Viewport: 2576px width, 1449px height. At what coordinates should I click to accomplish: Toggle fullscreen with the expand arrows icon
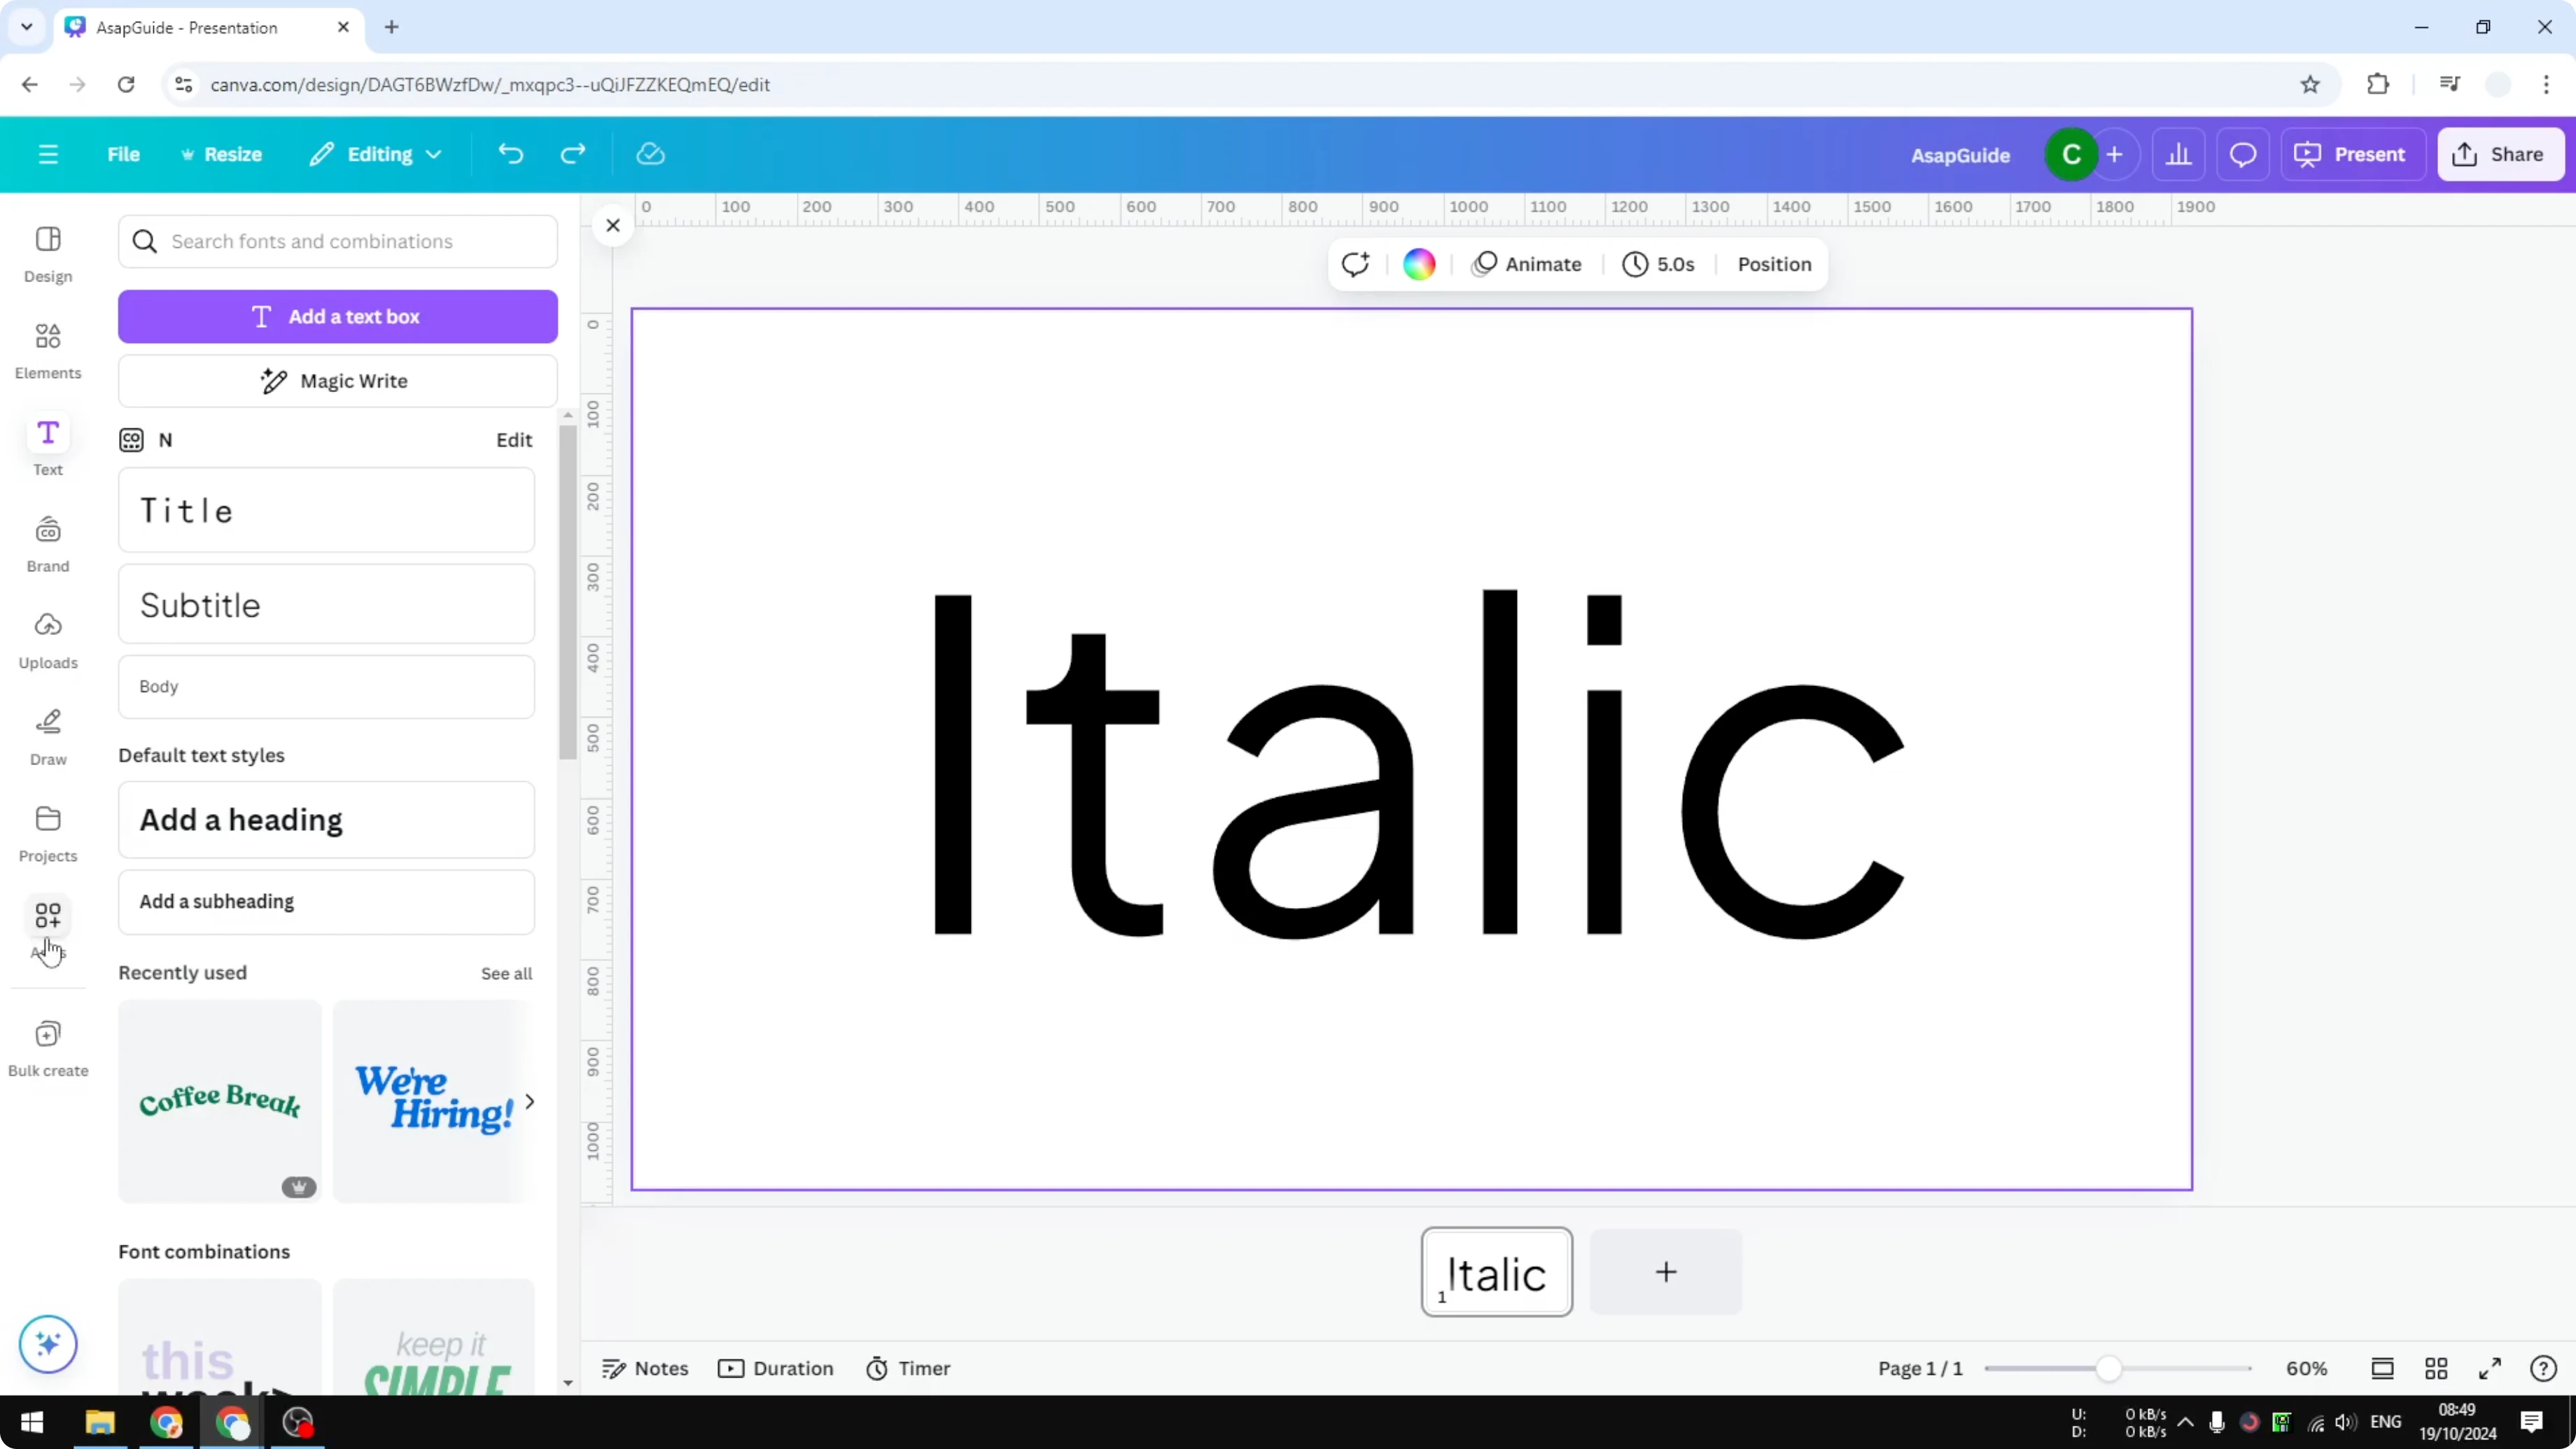coord(2491,1368)
